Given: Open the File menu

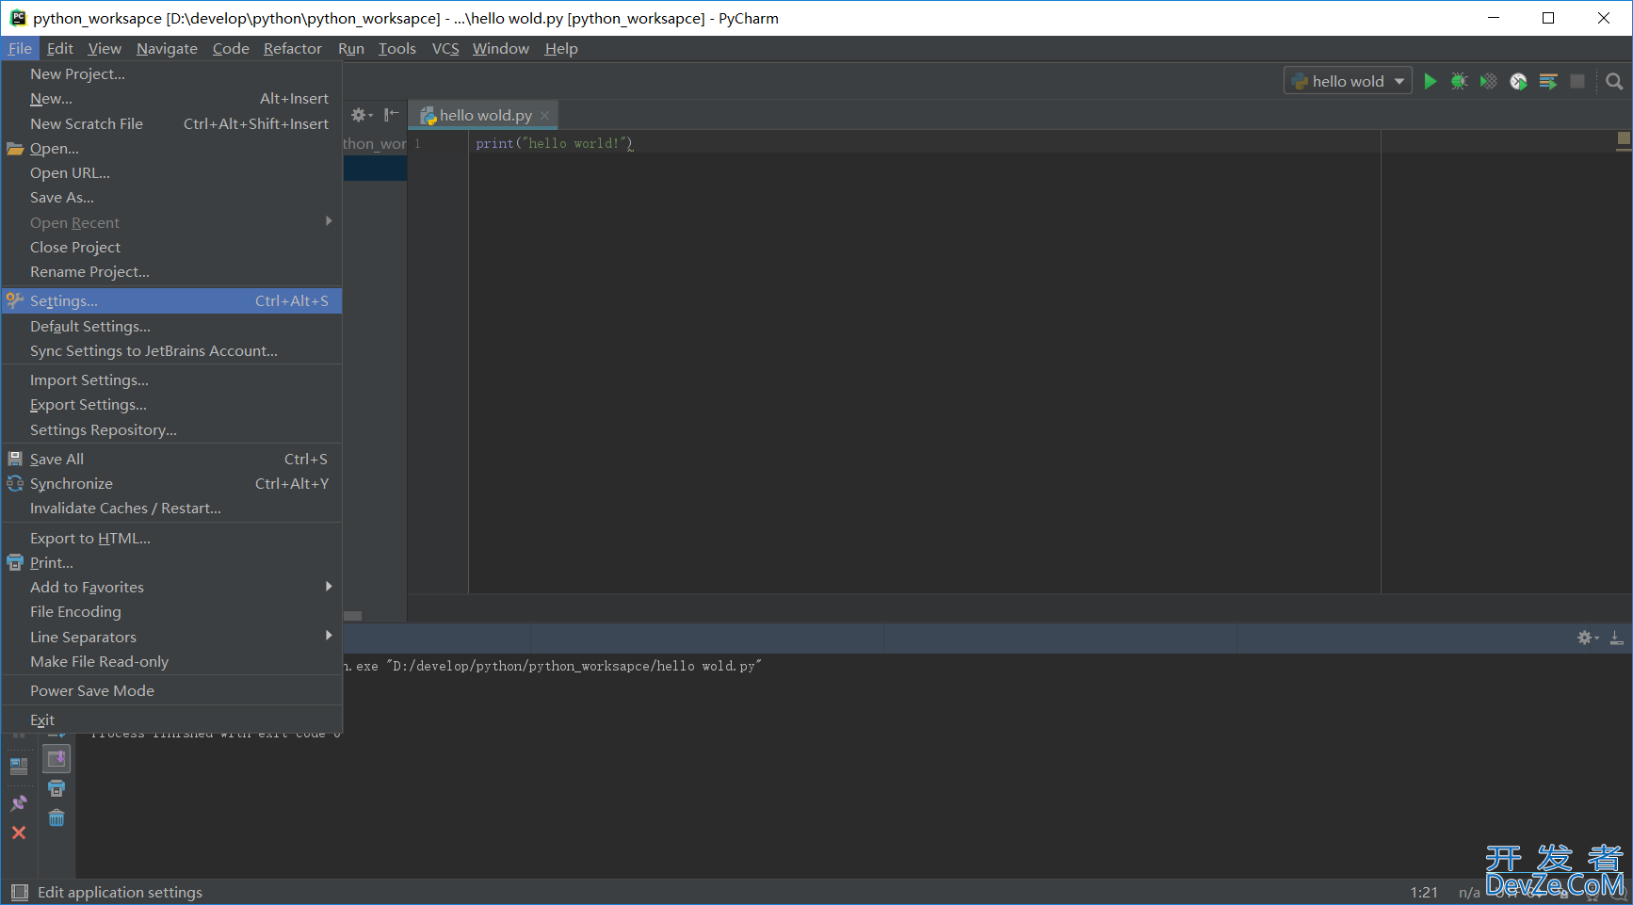Looking at the screenshot, I should pos(20,48).
